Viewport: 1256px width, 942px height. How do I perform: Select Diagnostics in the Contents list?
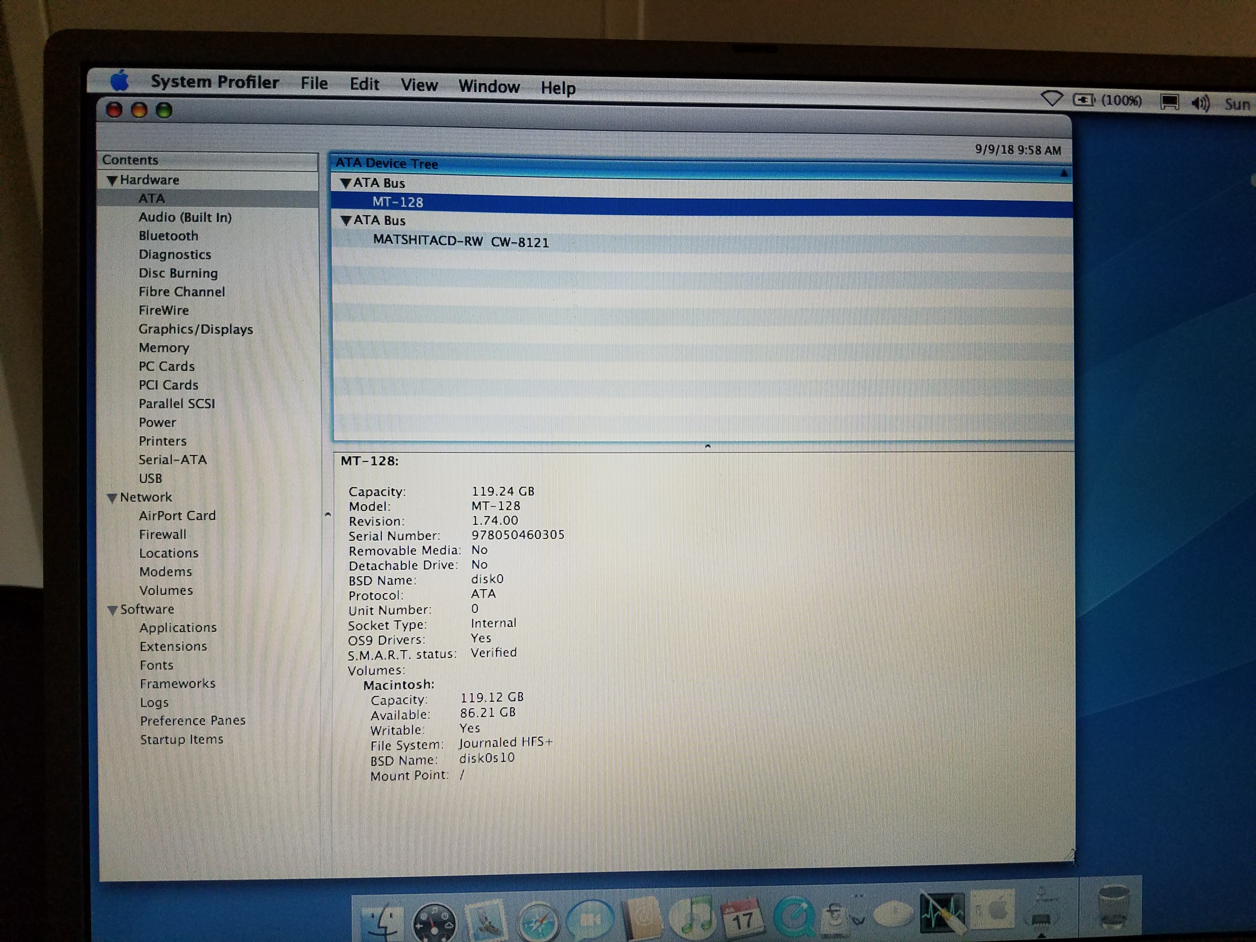tap(175, 255)
